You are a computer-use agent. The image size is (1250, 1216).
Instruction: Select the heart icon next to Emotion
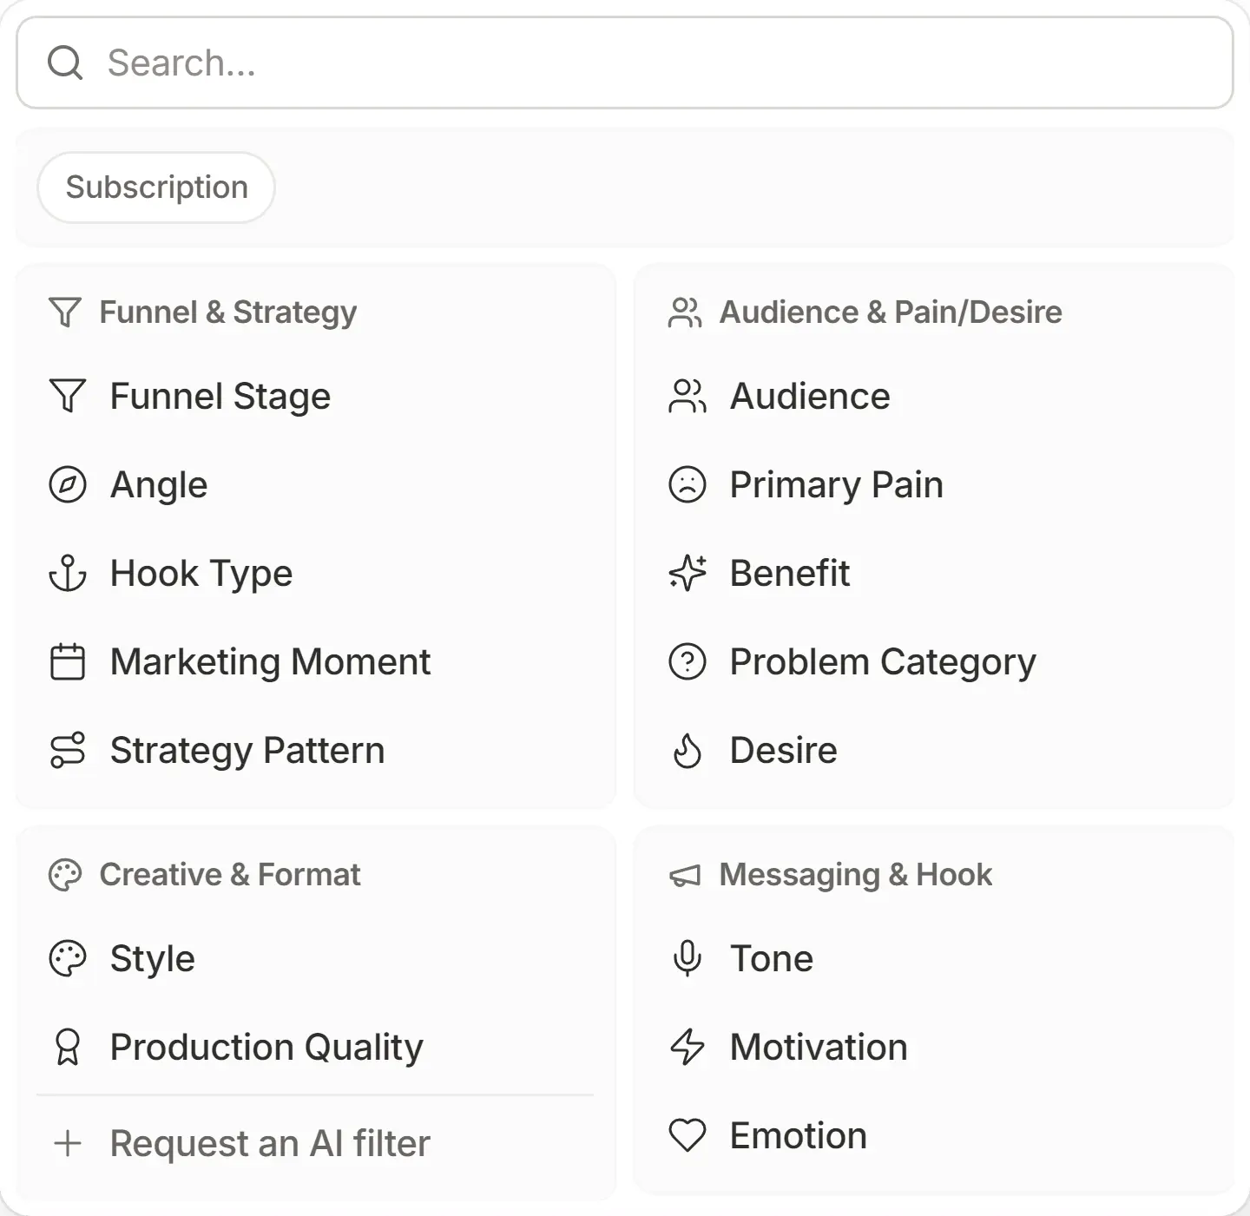pyautogui.click(x=687, y=1135)
